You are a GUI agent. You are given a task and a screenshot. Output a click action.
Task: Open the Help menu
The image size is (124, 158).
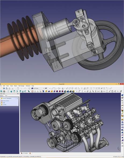[33, 86]
